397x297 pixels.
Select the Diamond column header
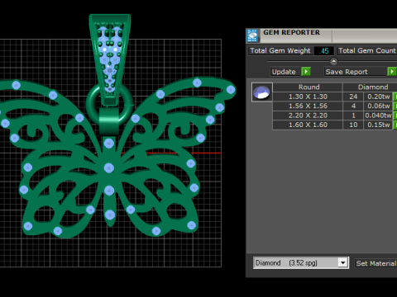(371, 87)
